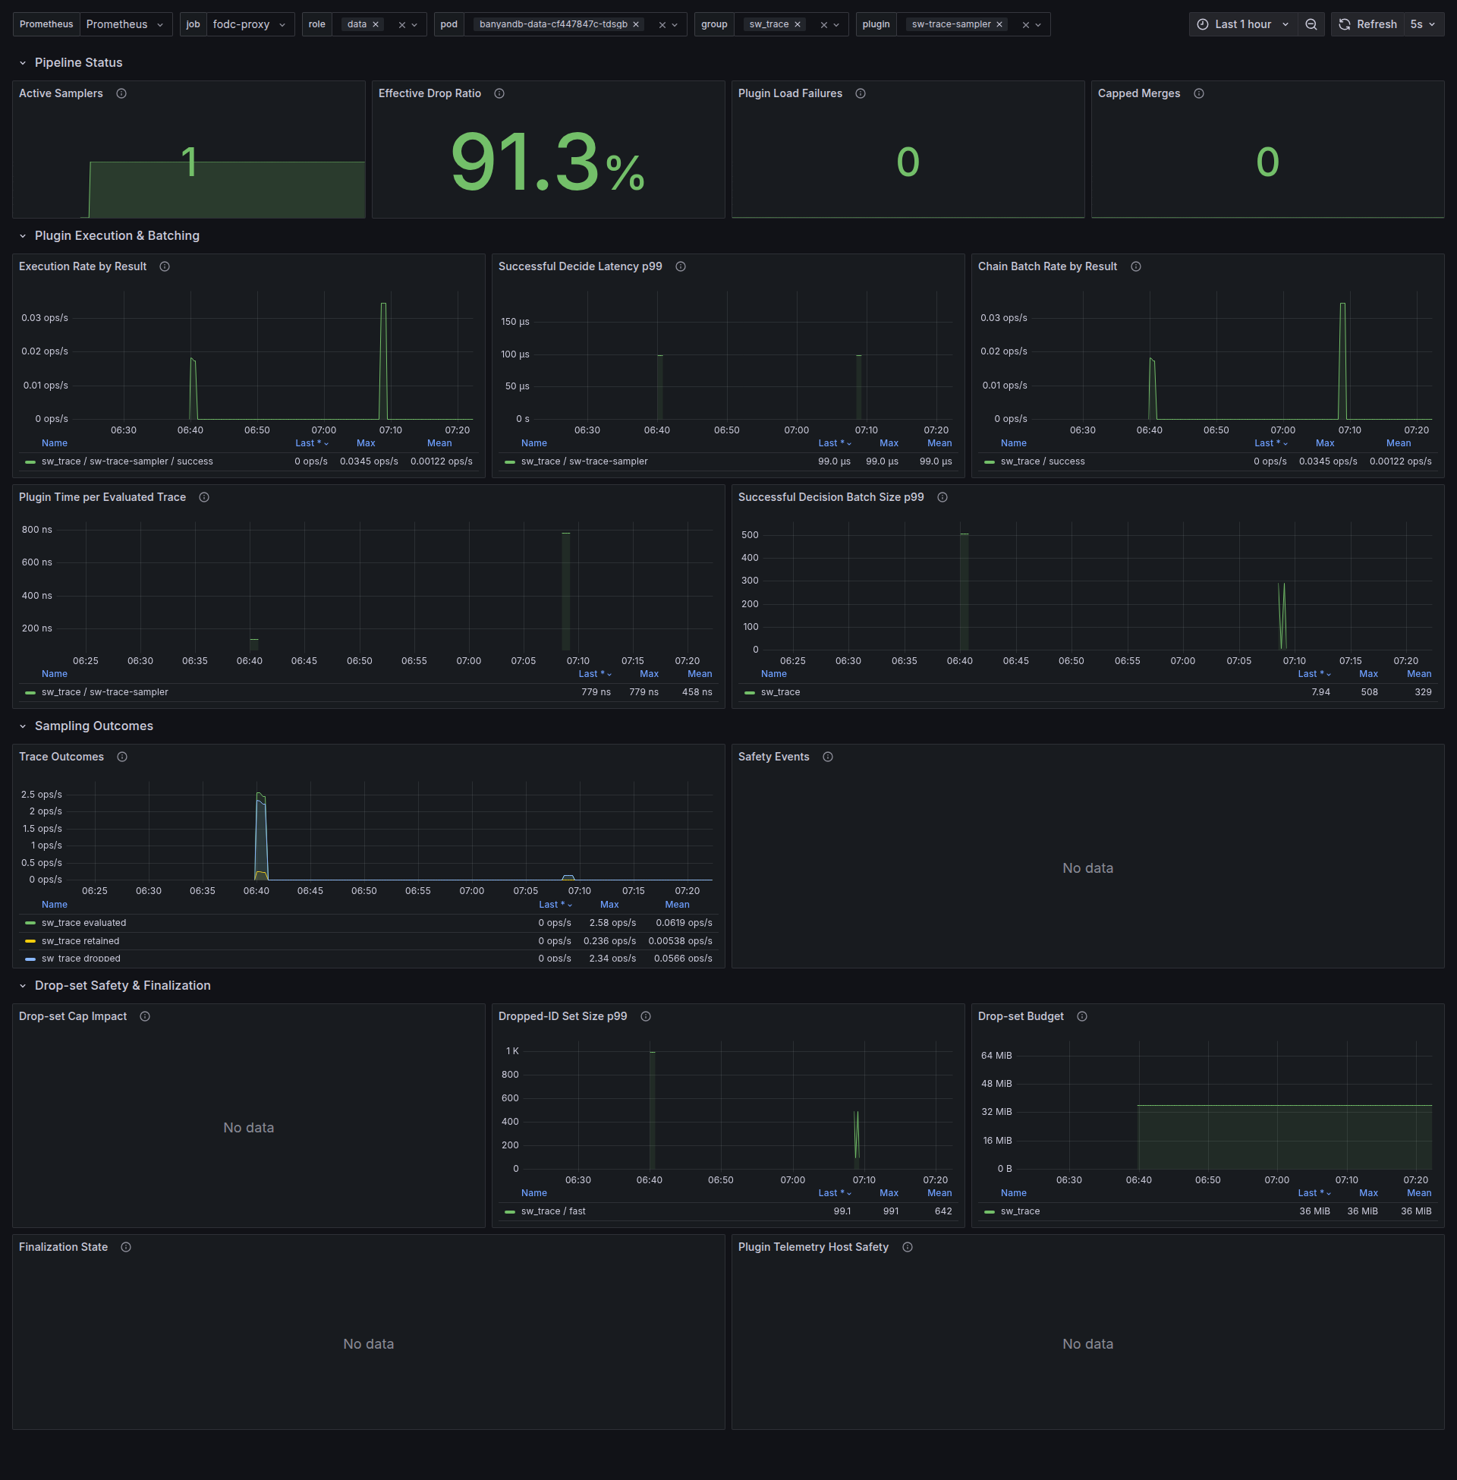The width and height of the screenshot is (1457, 1480).
Task: Show info icon for Effective Drop Ratio
Action: click(x=499, y=93)
